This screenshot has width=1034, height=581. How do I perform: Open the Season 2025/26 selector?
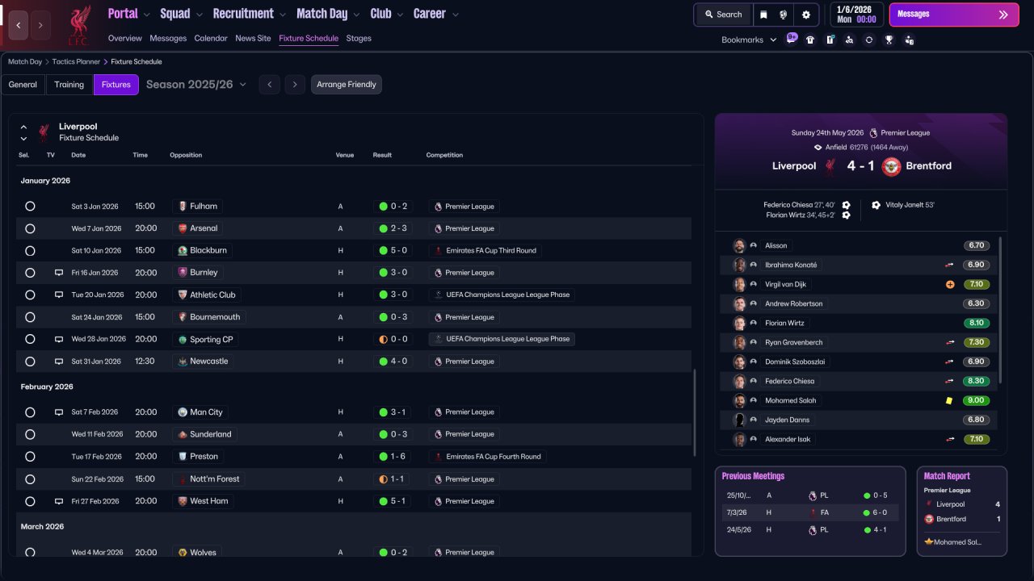tap(196, 85)
